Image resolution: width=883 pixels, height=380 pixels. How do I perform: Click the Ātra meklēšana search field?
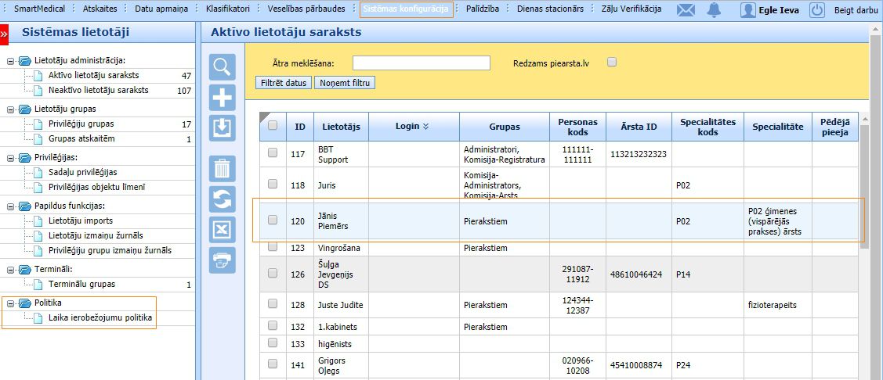[x=421, y=63]
